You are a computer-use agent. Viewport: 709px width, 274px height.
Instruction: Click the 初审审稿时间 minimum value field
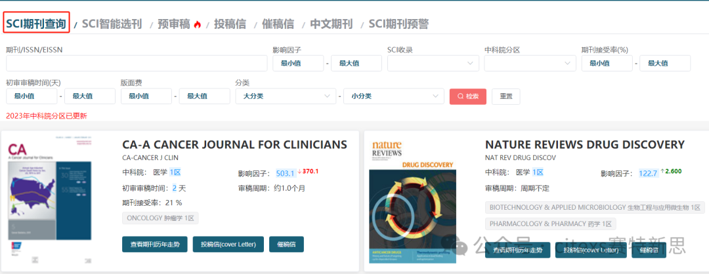[x=32, y=96]
